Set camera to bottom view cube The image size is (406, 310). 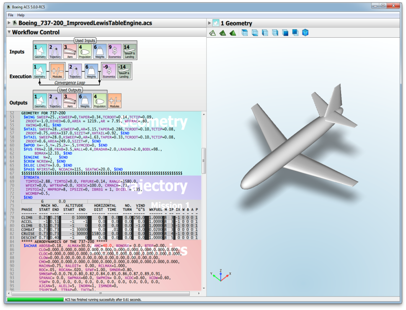(255, 33)
